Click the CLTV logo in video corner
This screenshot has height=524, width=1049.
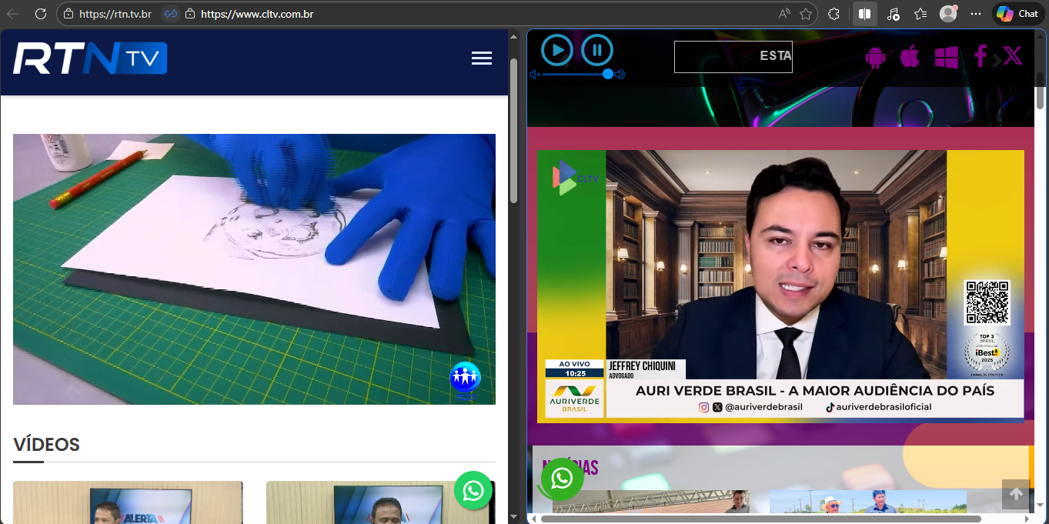tap(573, 178)
